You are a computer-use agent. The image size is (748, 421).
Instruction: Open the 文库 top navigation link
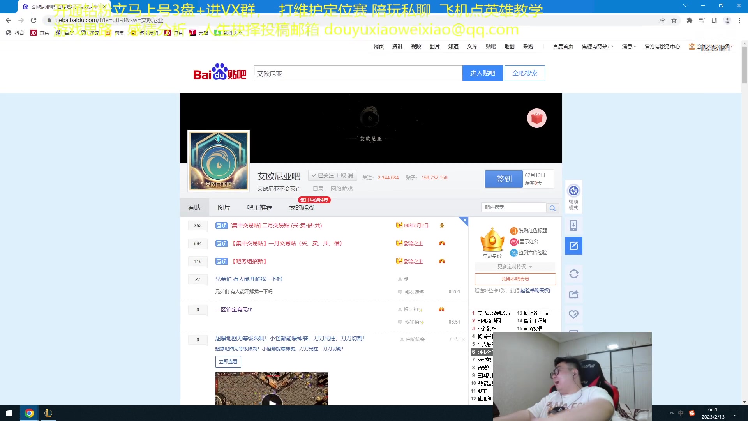[x=472, y=47]
